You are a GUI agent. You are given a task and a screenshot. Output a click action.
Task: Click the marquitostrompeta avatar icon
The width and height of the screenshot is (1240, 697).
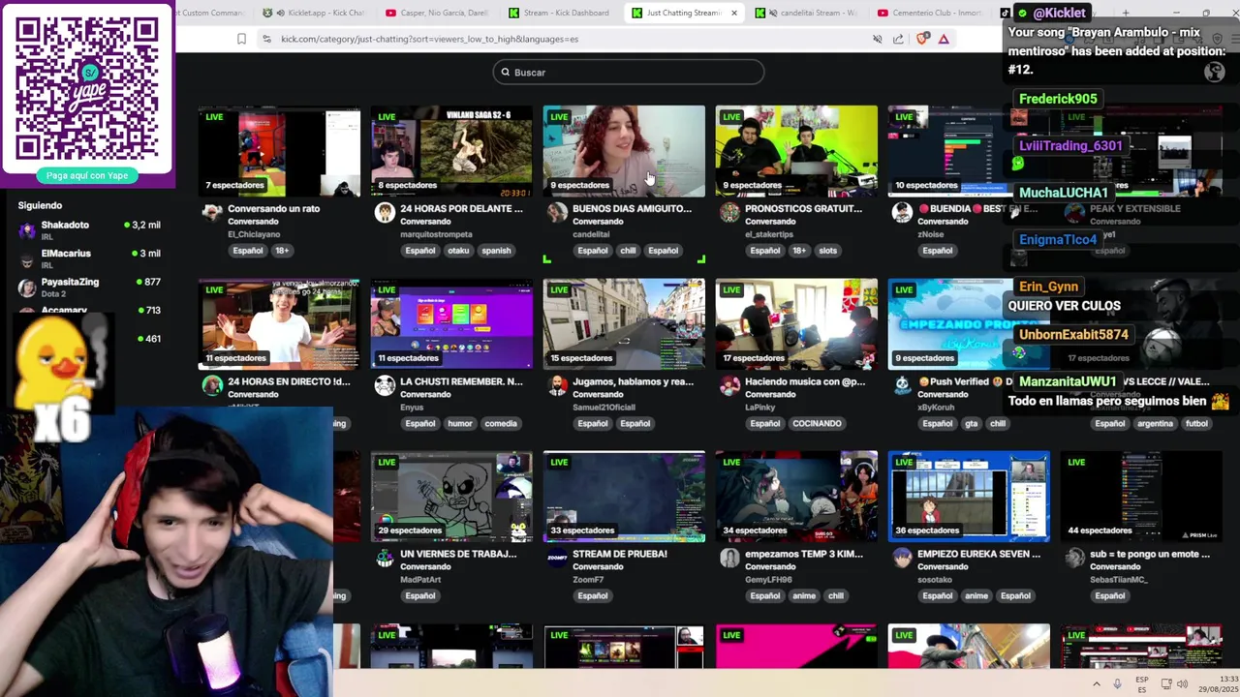tap(385, 213)
